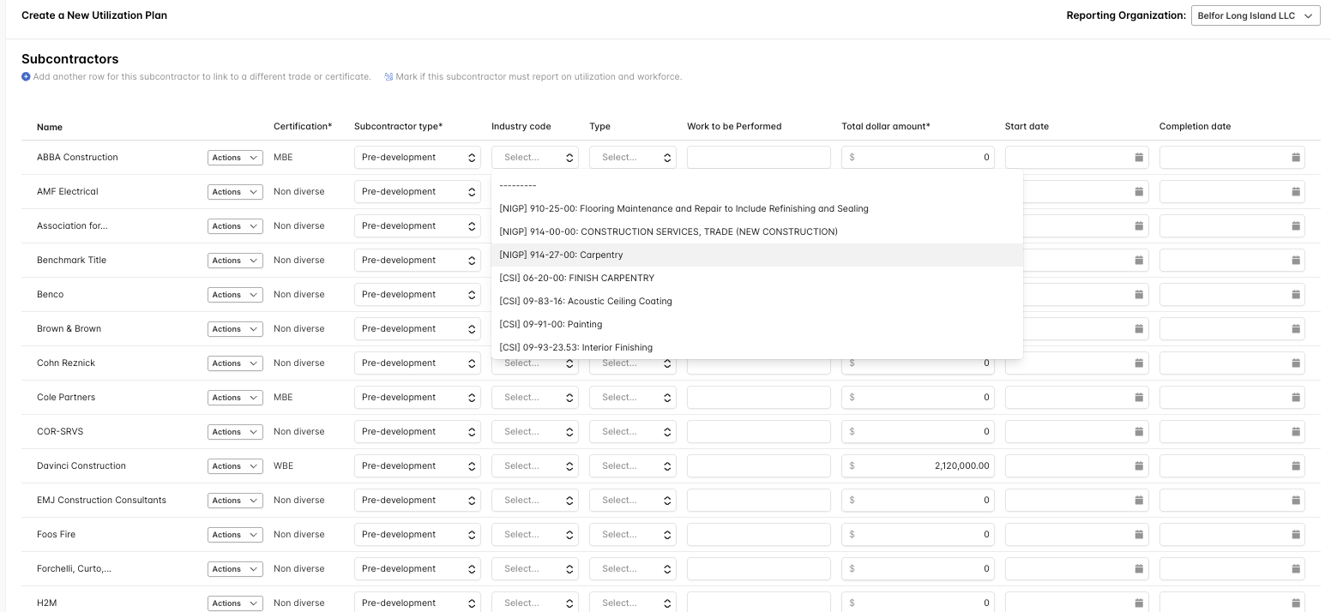Open Subcontractor type dropdown for COR-SRVS
Viewport: 1331px width, 612px height.
point(418,432)
